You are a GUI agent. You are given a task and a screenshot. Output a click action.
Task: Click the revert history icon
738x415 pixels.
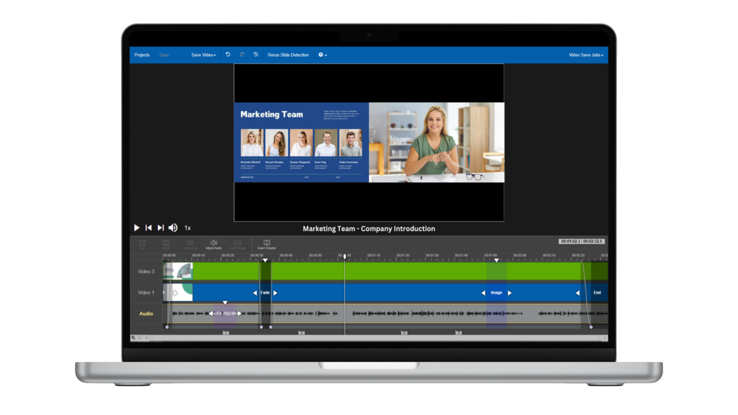point(256,55)
